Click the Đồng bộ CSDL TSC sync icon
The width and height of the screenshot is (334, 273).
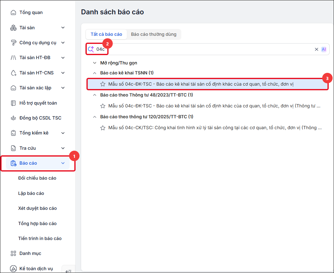13,118
